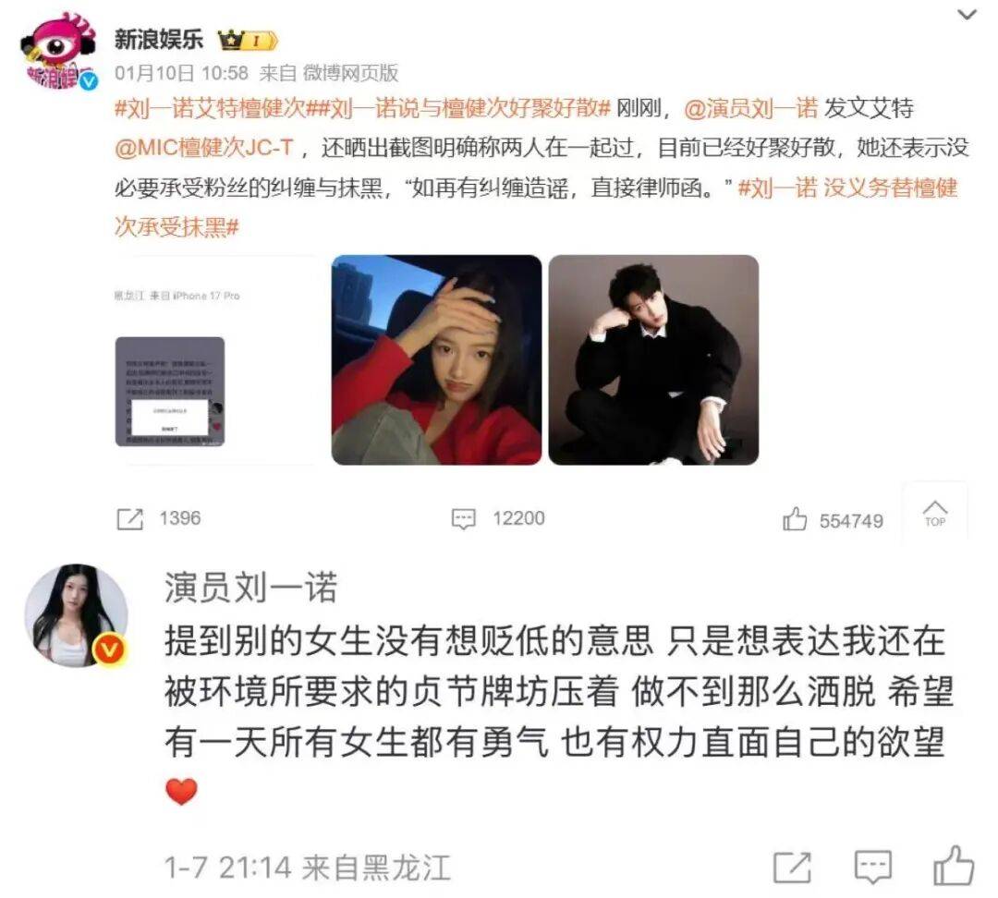Open the @MIC檀健次JC-T mention
The width and height of the screenshot is (998, 898).
point(203,148)
